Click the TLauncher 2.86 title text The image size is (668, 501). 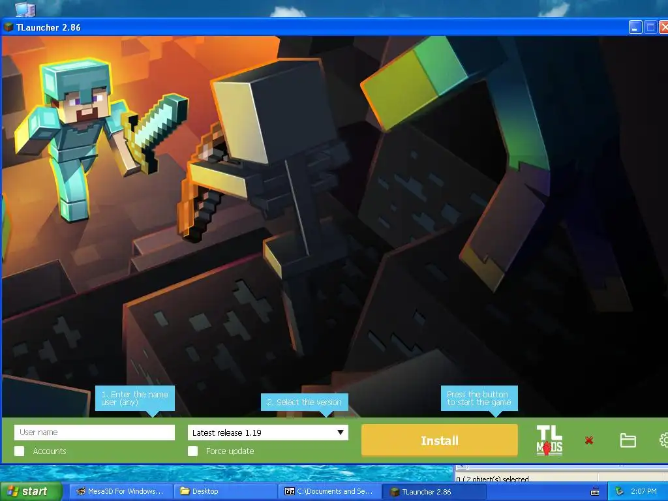coord(48,27)
